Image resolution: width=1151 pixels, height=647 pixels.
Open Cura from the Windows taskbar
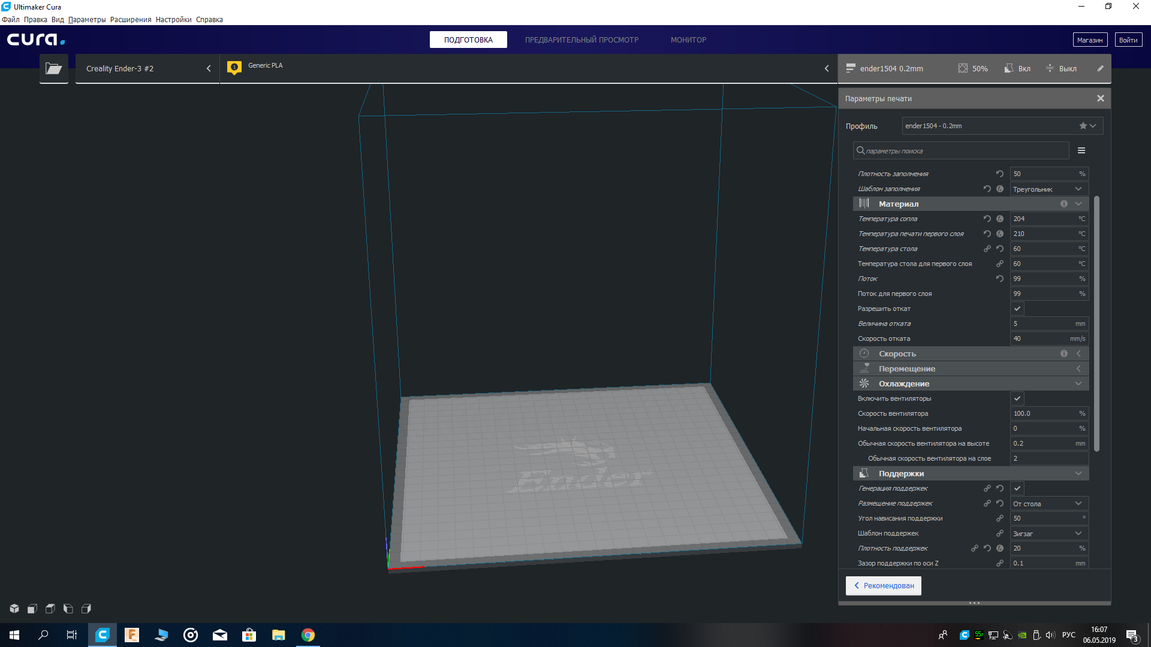103,635
